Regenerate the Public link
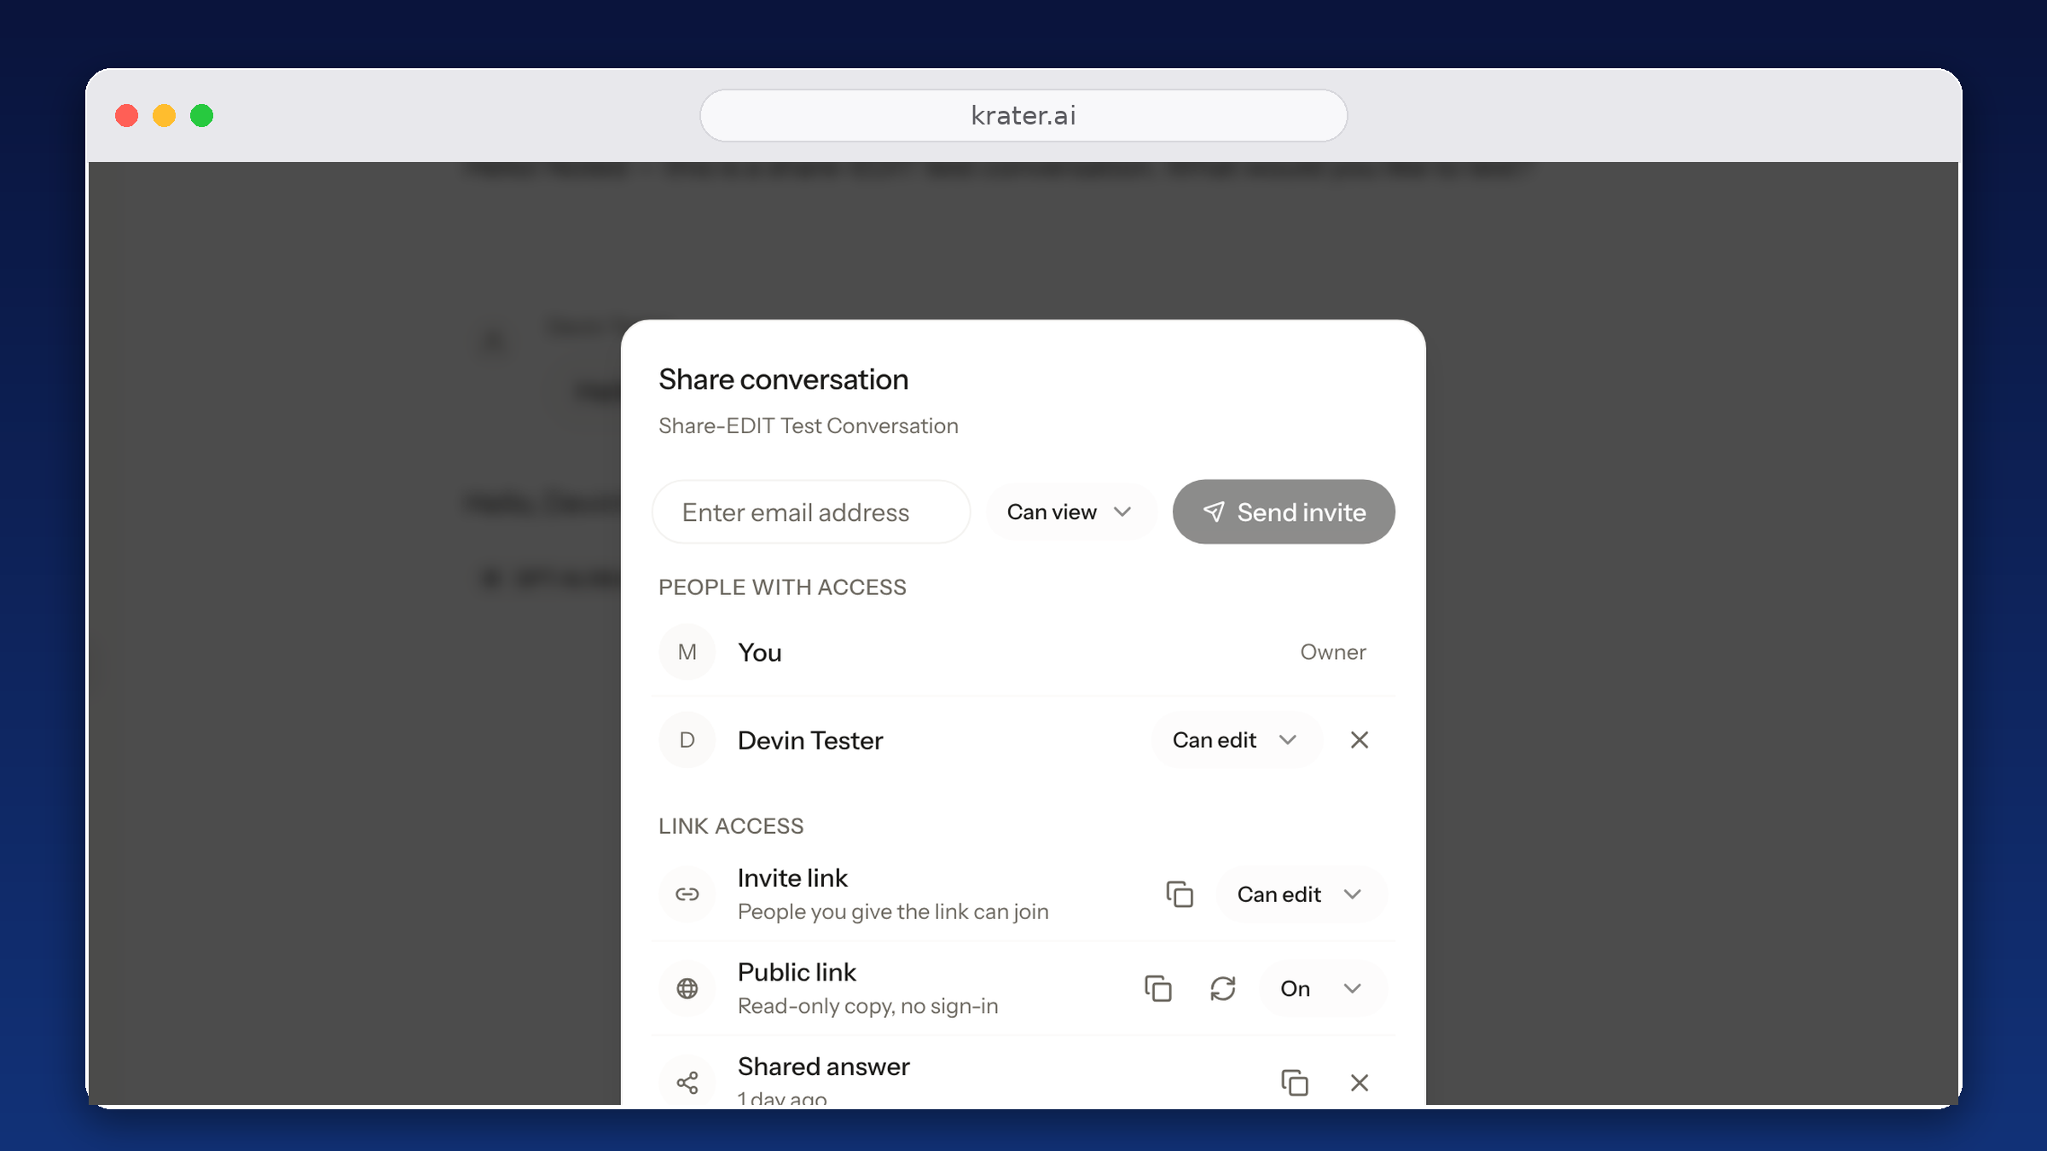Screen dimensions: 2047x1151 [1223, 988]
